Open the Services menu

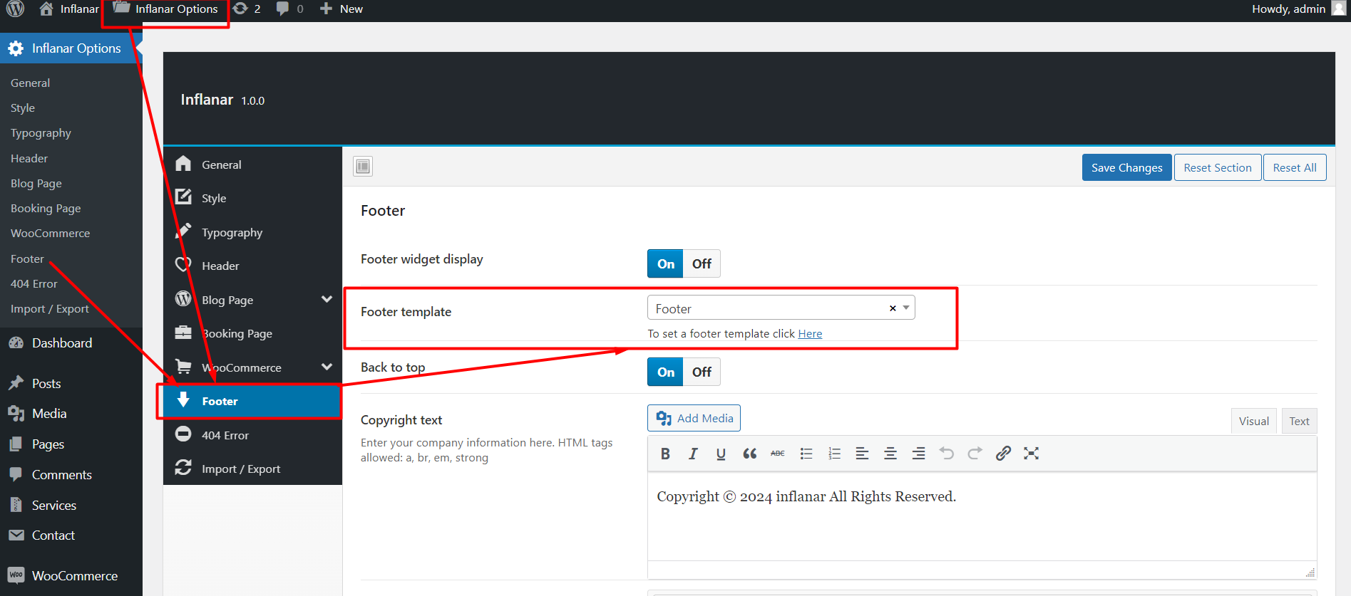point(53,506)
